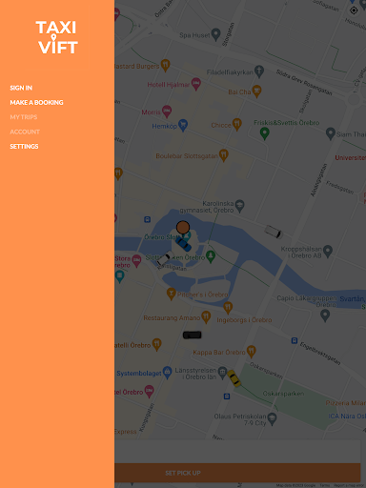
Task: Open My Trips in side menu
Action: pyautogui.click(x=24, y=117)
